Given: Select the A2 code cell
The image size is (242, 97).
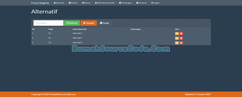Looking at the screenshot, I should (x=50, y=38).
